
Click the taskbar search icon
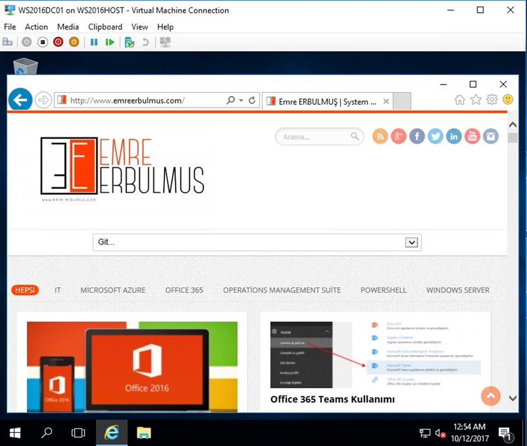coord(46,433)
